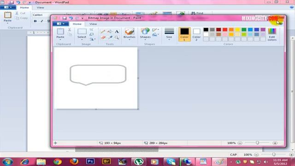Click the Select tool rectangle in Paint
Screen dimensions: 295x166
(82, 31)
